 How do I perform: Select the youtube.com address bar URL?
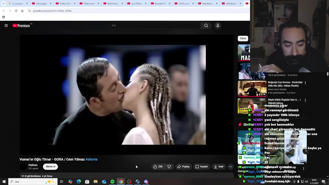coord(52,11)
